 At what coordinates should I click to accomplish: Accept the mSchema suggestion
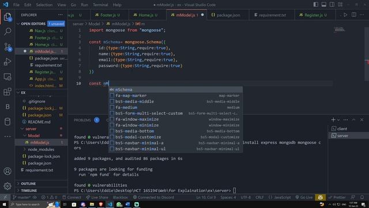click(175, 90)
